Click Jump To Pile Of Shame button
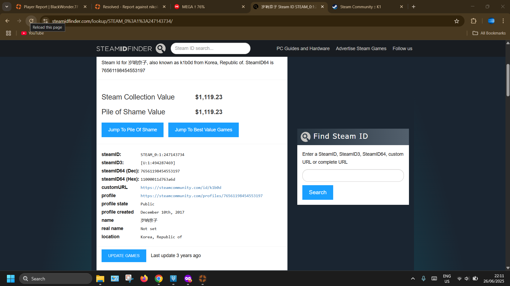Viewport: 510px width, 286px height. click(132, 130)
